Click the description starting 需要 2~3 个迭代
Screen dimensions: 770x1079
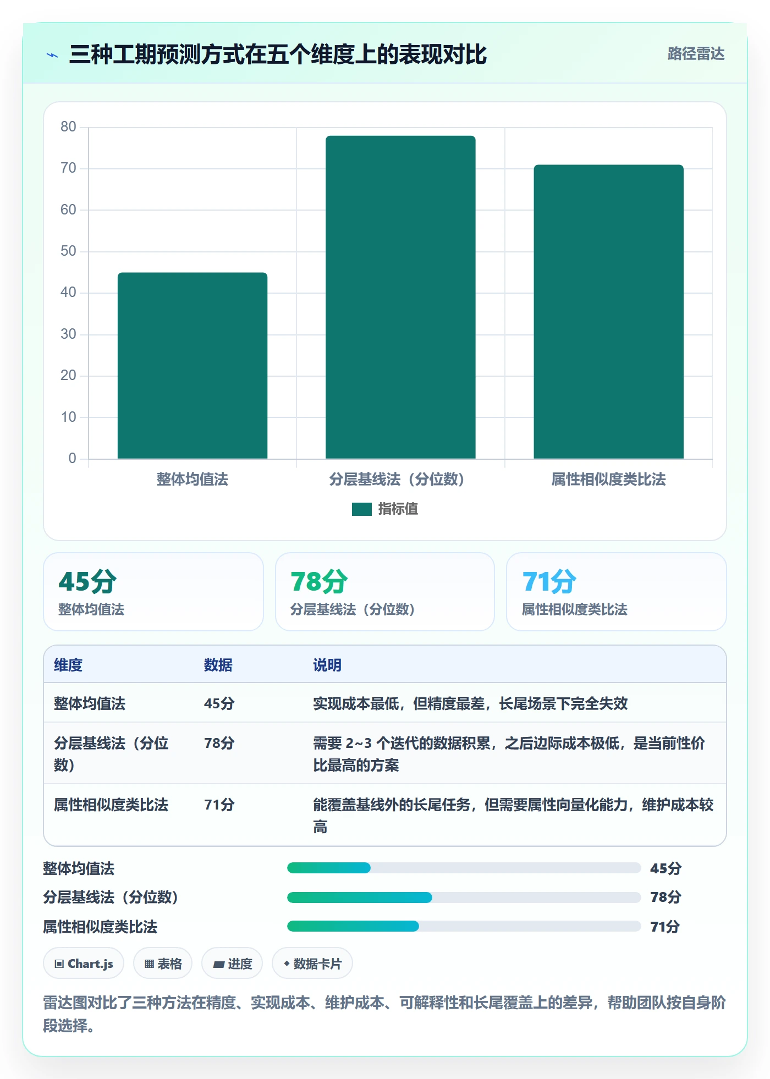[x=509, y=754]
